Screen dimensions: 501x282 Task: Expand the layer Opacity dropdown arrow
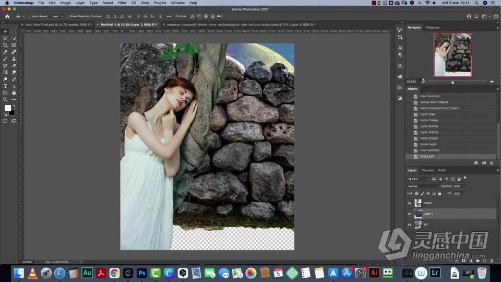[x=463, y=186]
